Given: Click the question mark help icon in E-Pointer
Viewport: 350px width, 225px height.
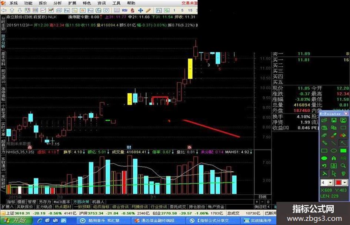Looking at the screenshot, I should [x=343, y=173].
